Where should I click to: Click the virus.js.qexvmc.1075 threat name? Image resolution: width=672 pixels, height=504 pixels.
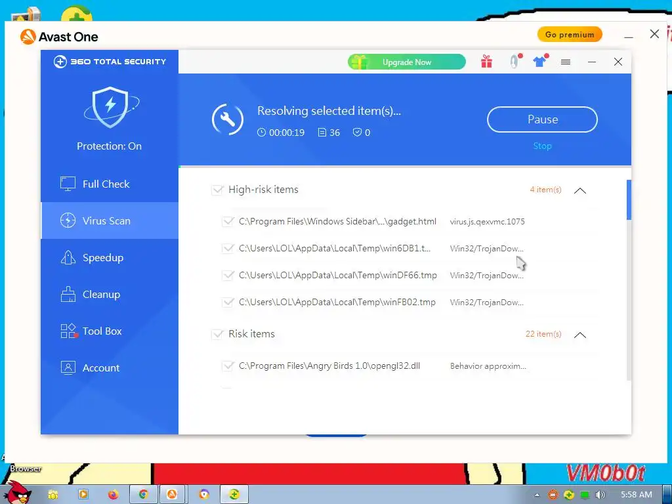click(x=488, y=222)
